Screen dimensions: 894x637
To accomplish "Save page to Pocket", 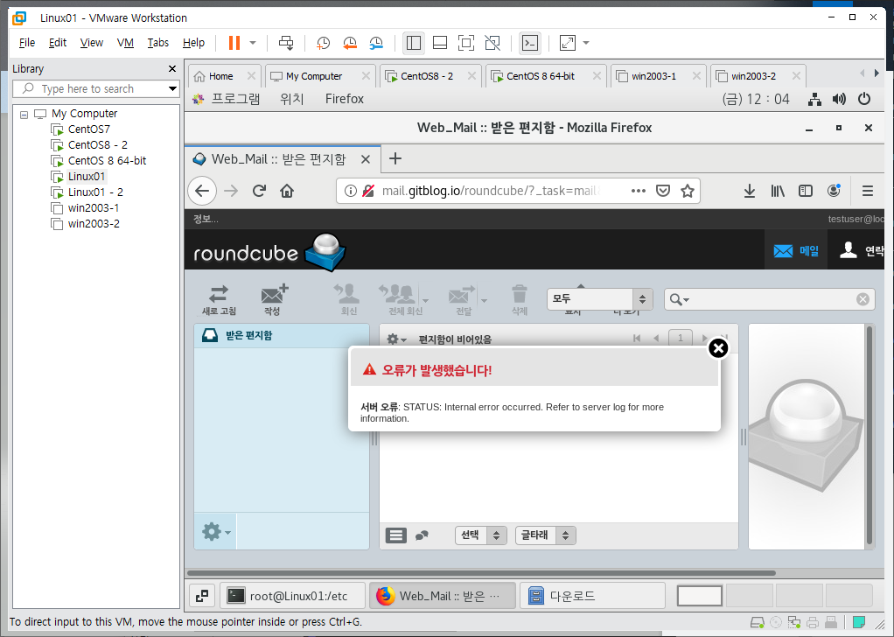I will click(x=662, y=191).
